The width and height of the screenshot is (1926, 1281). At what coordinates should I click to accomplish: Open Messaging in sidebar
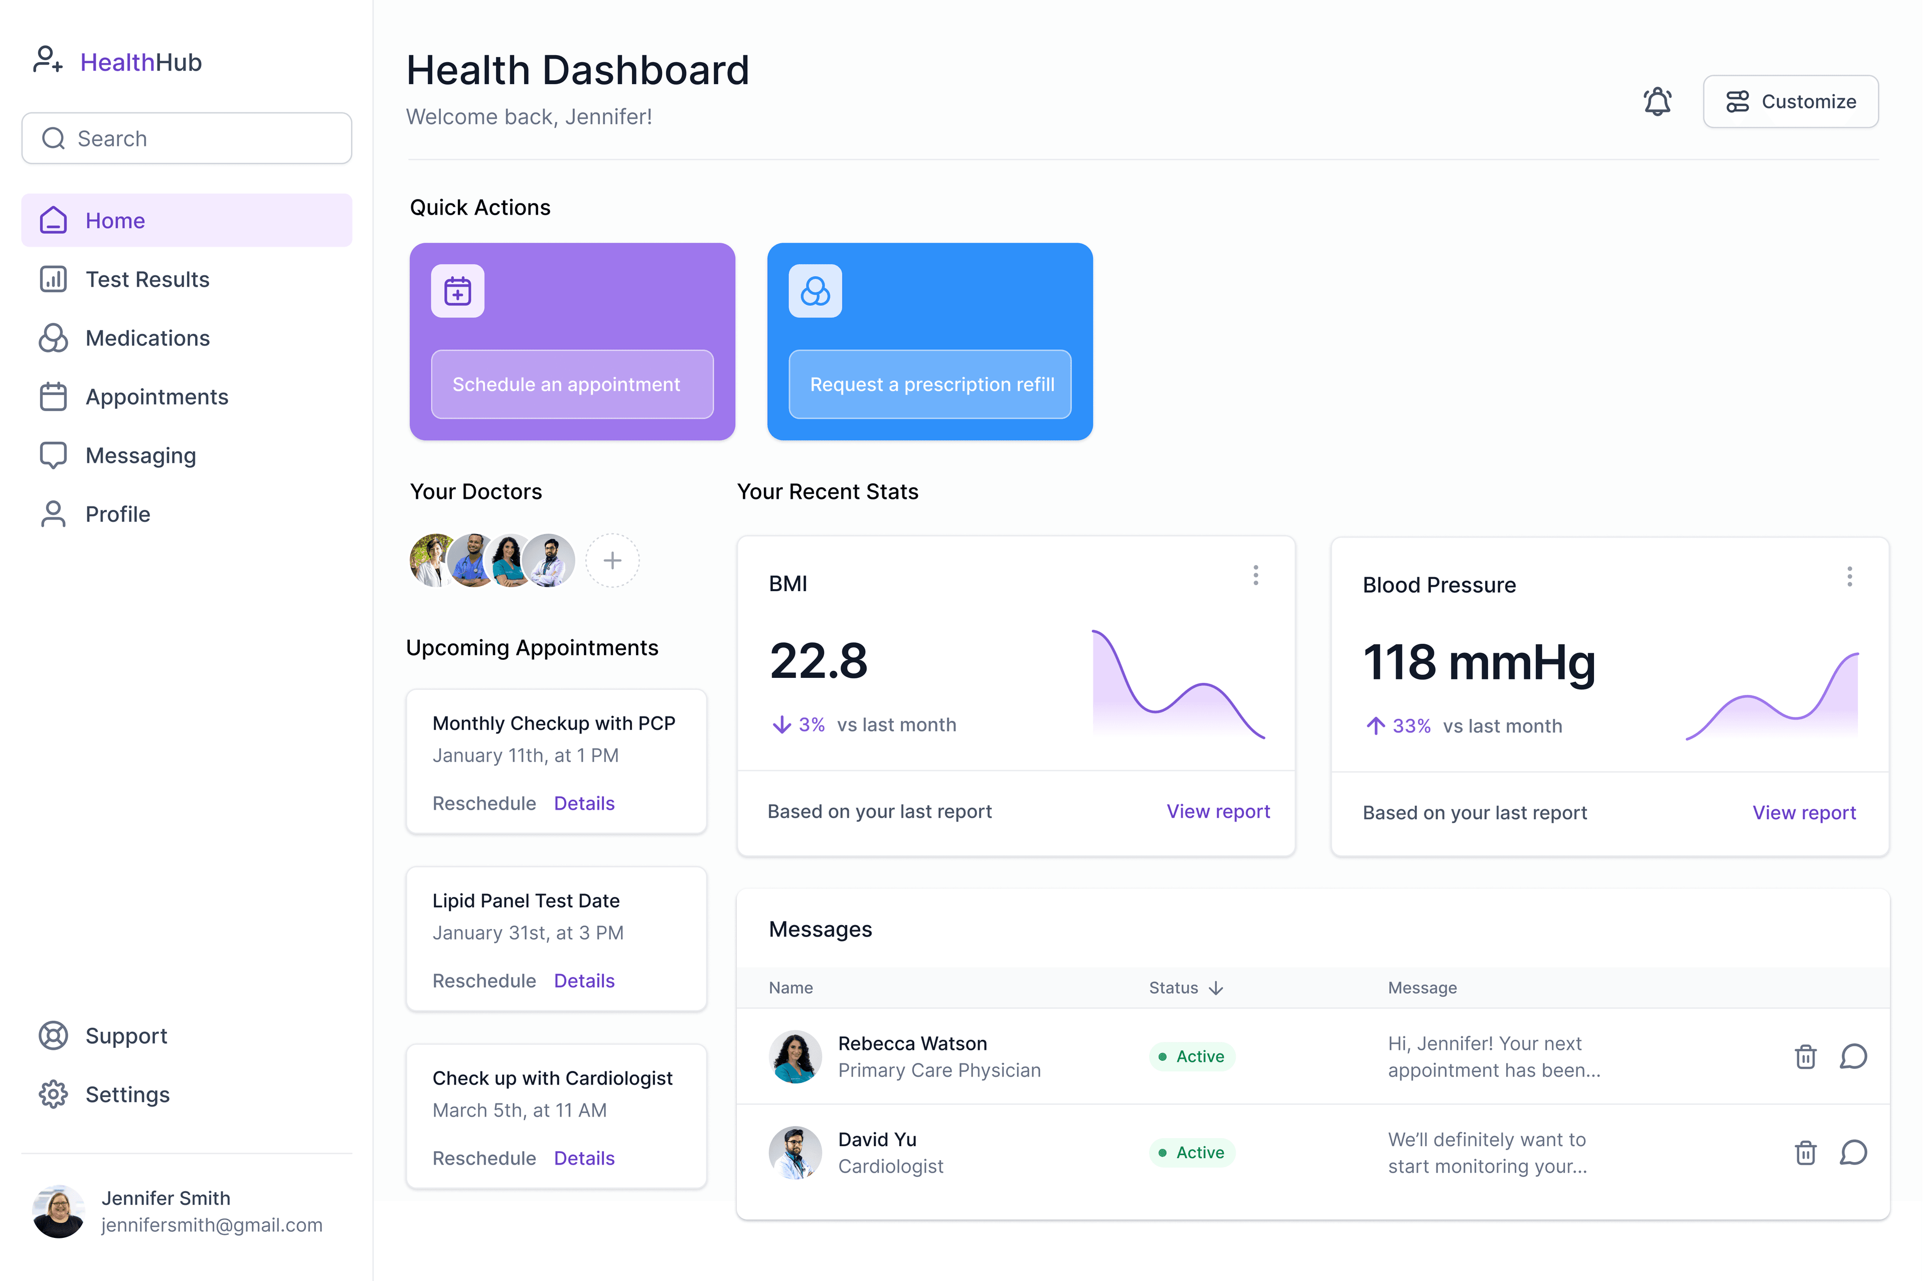click(x=186, y=455)
